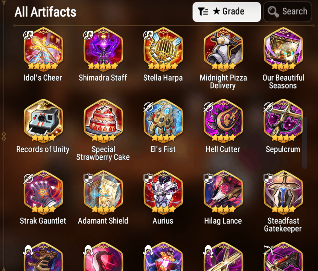This screenshot has width=318, height=271.
Task: Open the Grade sort filter dropdown
Action: 226,12
